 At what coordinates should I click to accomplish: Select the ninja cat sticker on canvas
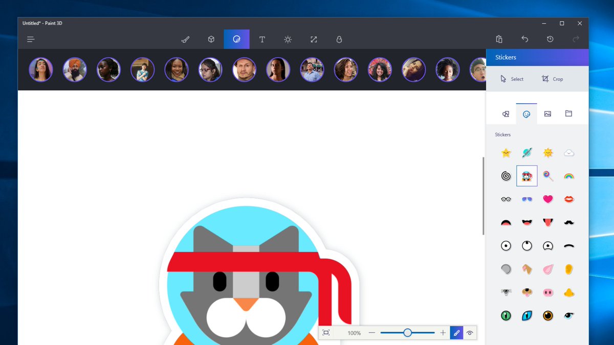point(258,271)
